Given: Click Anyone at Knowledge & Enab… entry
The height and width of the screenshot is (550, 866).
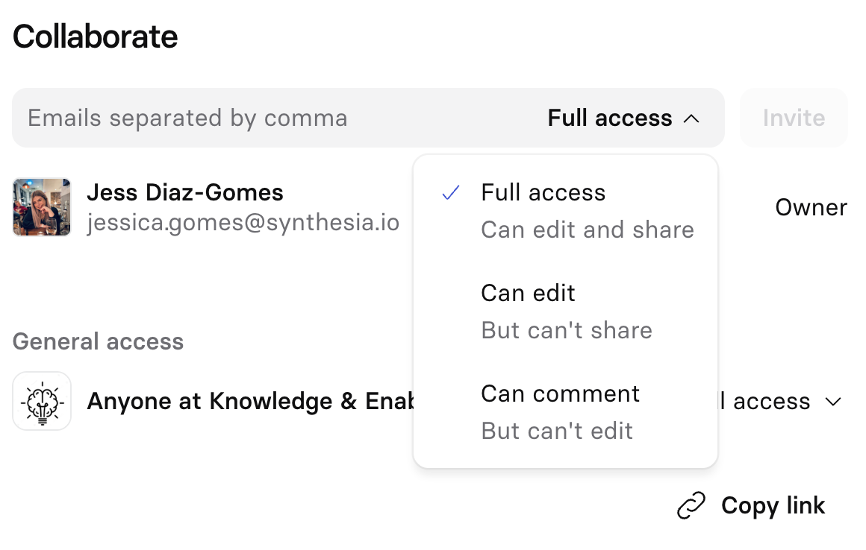Looking at the screenshot, I should [x=251, y=402].
